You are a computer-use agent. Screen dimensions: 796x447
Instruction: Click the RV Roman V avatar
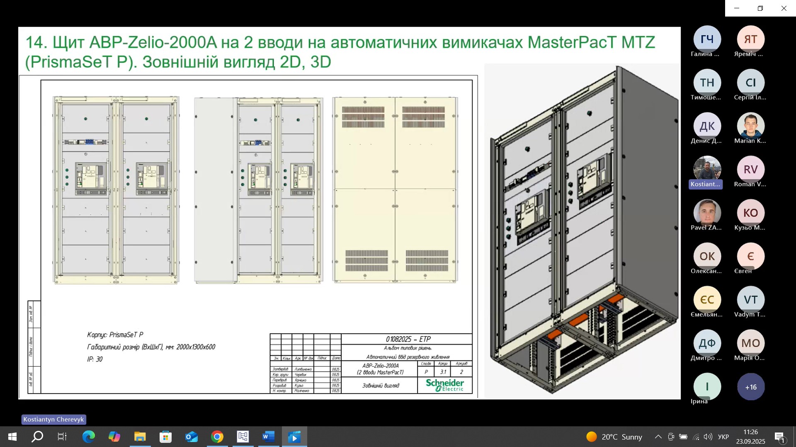coord(750,169)
